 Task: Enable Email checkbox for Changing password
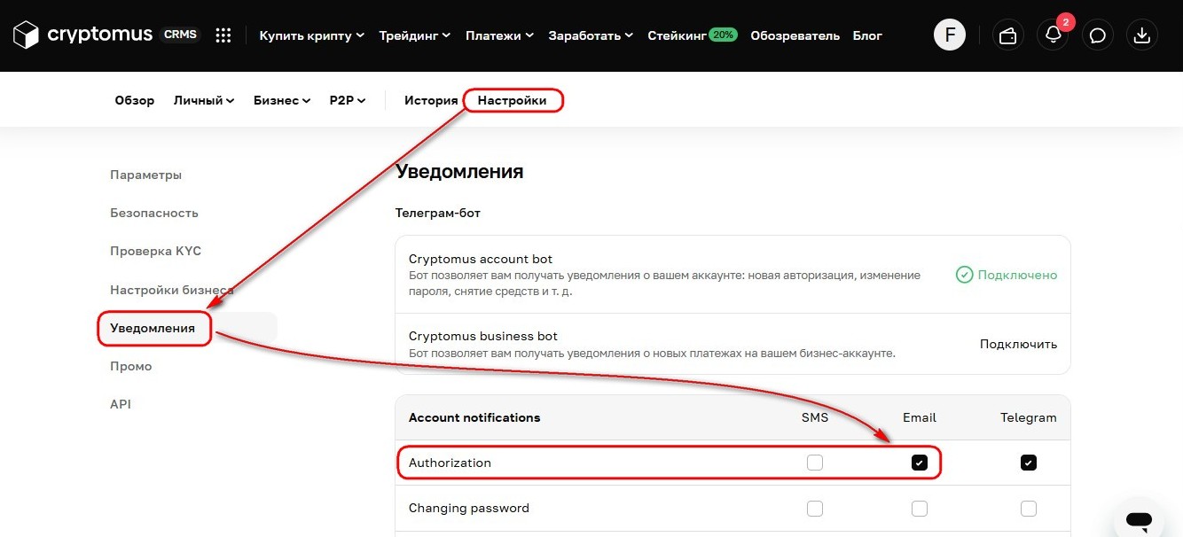[x=920, y=509]
